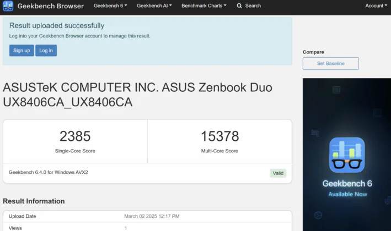Open the Geekbench 6 dropdown menu
Image resolution: width=391 pixels, height=231 pixels.
110,5
